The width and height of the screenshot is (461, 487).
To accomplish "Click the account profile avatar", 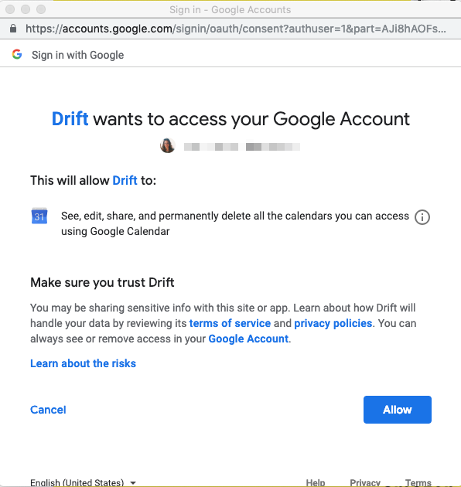I will click(168, 145).
